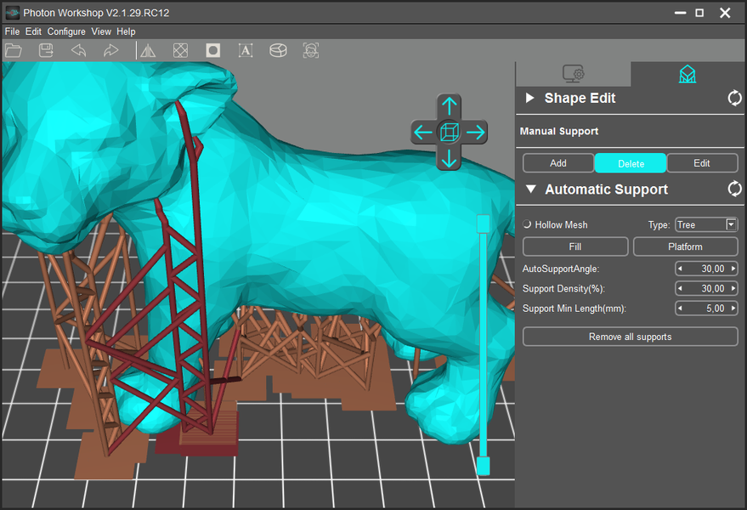The width and height of the screenshot is (747, 510).
Task: Decrease Support Min Length with left arrow
Action: 681,309
